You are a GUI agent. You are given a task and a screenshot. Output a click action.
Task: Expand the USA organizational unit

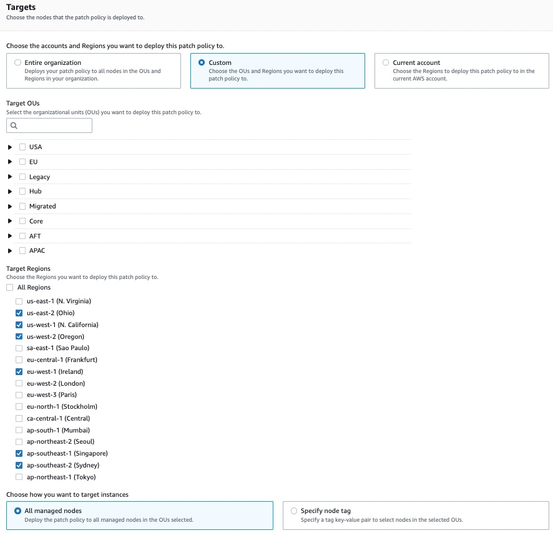coord(9,147)
